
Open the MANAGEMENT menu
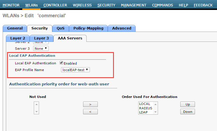click(134, 5)
